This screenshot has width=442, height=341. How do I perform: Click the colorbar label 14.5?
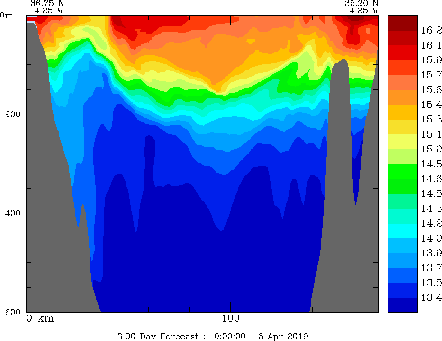431,193
